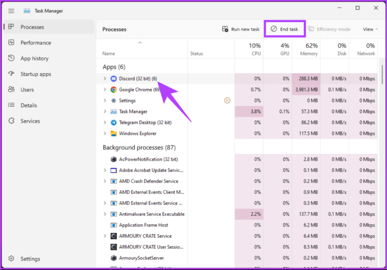Select the 3,981.3 MB Chrome memory cell

pyautogui.click(x=306, y=89)
